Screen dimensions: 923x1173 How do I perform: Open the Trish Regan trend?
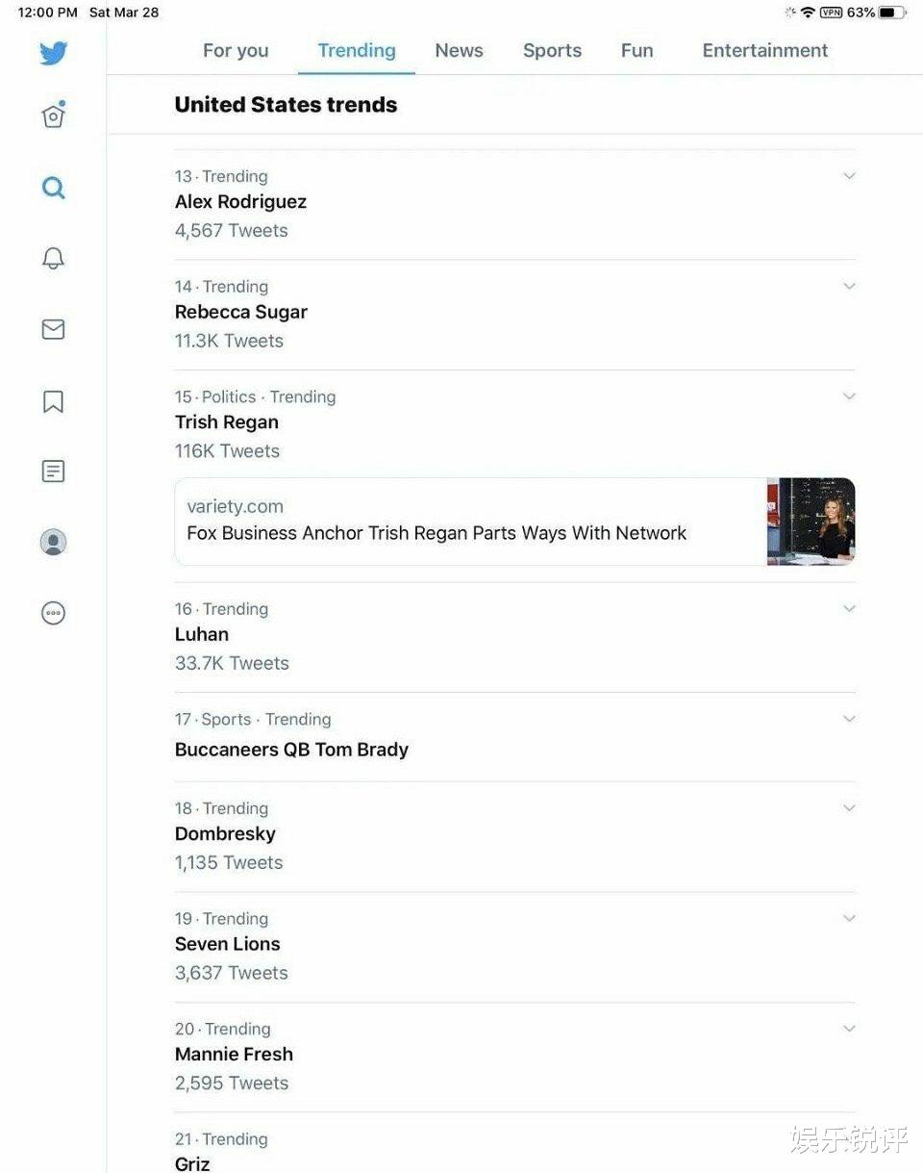(x=227, y=422)
